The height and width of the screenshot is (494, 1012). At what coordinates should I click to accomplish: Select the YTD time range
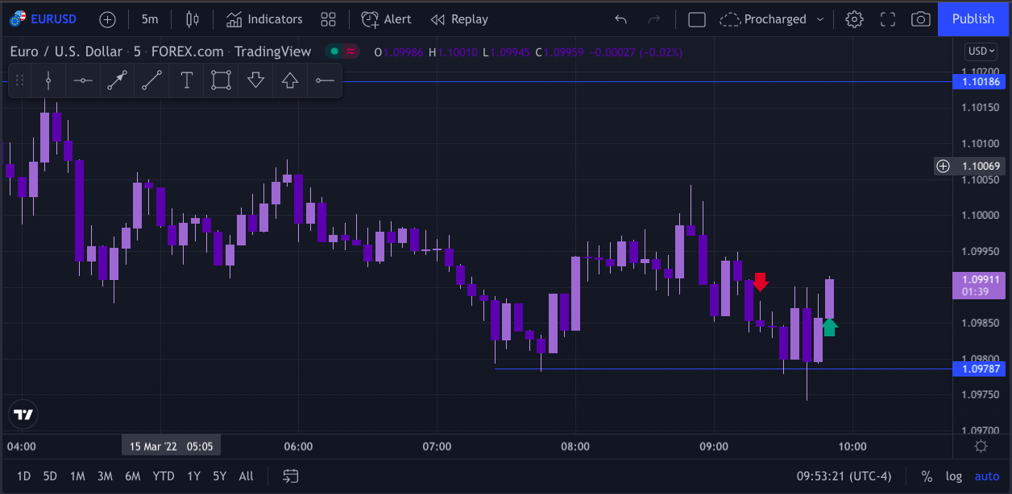tap(164, 475)
